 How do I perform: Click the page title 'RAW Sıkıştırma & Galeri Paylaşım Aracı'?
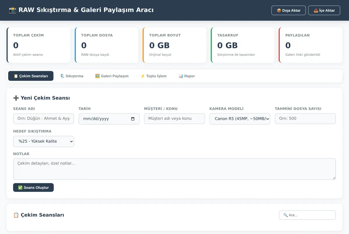tap(81, 10)
